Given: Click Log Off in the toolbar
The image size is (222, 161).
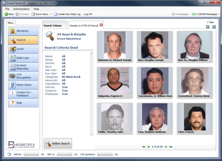Looking at the screenshot, I should [88, 14].
